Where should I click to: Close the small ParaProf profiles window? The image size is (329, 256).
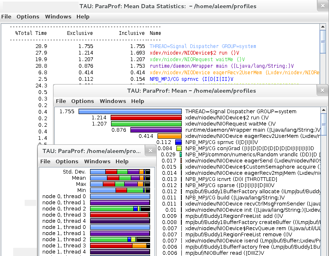click(x=150, y=151)
